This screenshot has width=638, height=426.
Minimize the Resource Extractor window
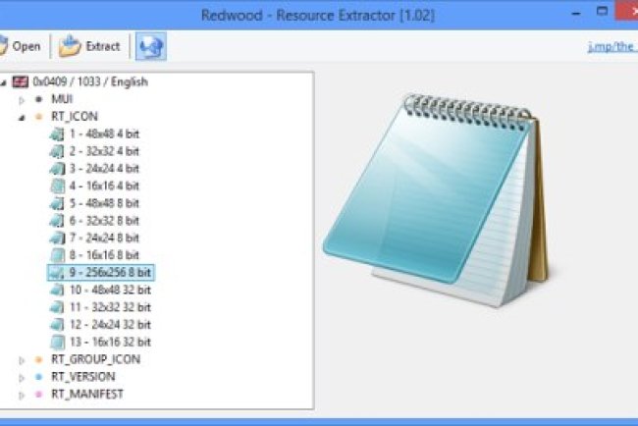pyautogui.click(x=576, y=14)
